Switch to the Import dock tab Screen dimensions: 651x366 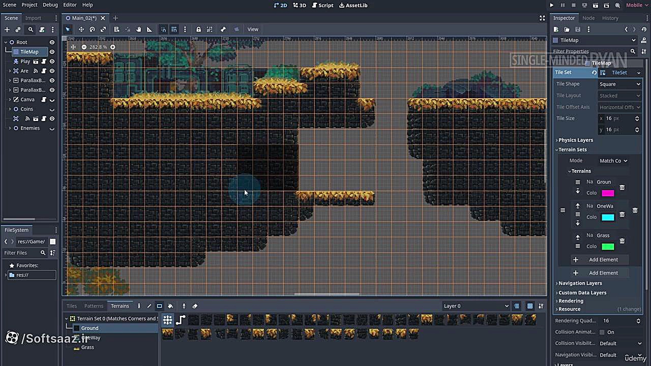tap(33, 18)
